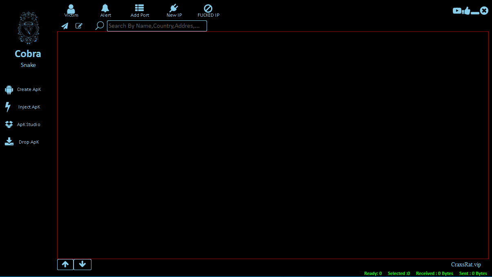Click the paper plane send icon
The width and height of the screenshot is (492, 277).
[65, 26]
